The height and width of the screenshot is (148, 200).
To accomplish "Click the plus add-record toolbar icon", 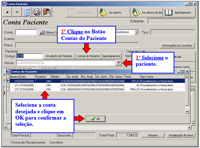I will point(7,12).
